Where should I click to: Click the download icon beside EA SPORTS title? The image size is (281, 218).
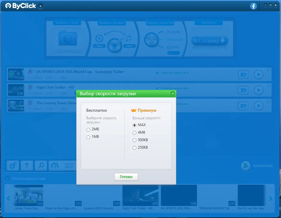(x=30, y=71)
